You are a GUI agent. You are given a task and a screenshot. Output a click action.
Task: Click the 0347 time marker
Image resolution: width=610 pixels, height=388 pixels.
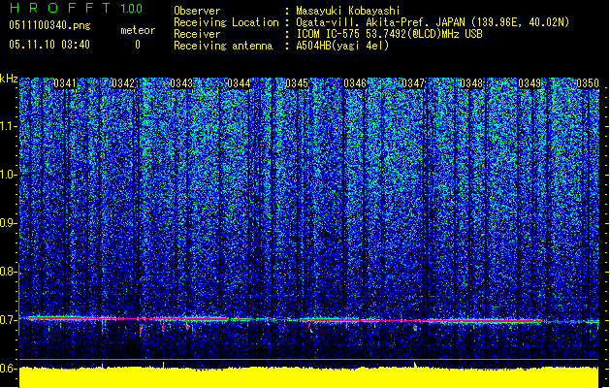tap(413, 83)
